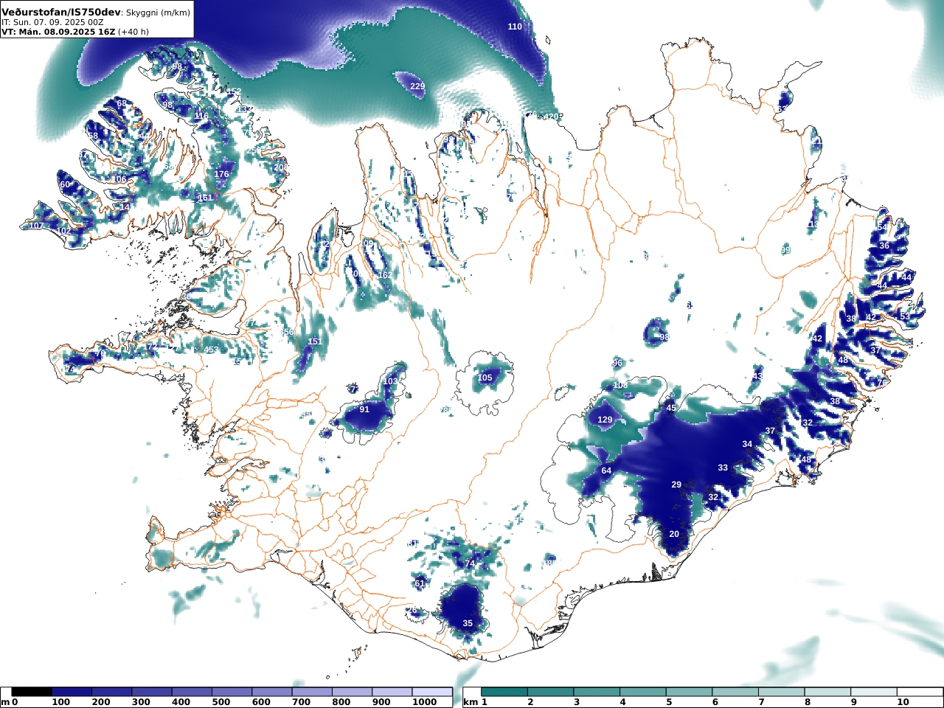Viewport: 944px width, 708px height.
Task: Click the 102 value on the western tip
Action: tap(64, 232)
